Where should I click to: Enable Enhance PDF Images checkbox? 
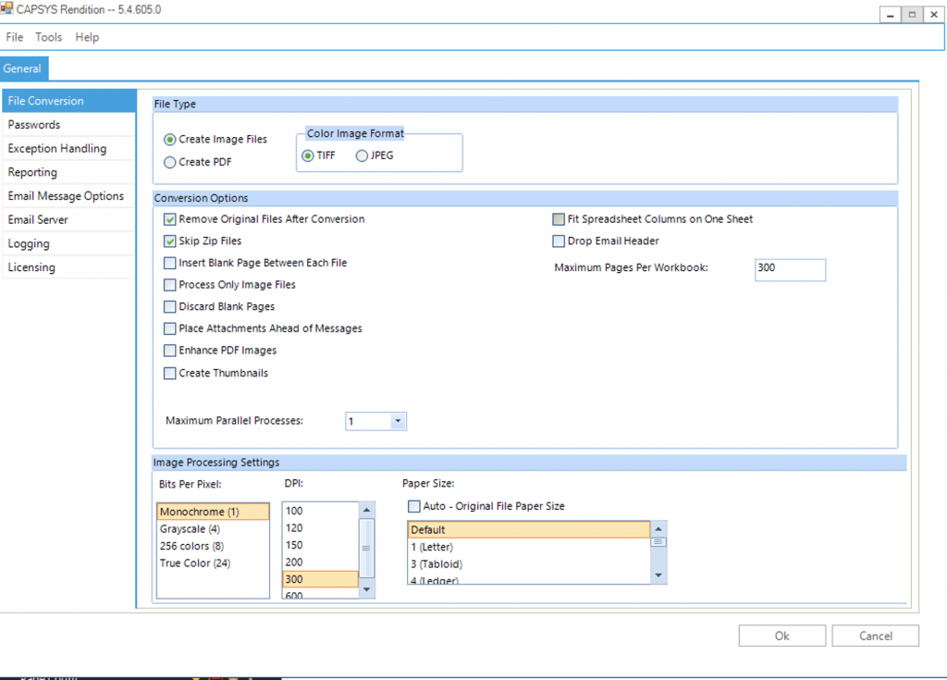170,351
